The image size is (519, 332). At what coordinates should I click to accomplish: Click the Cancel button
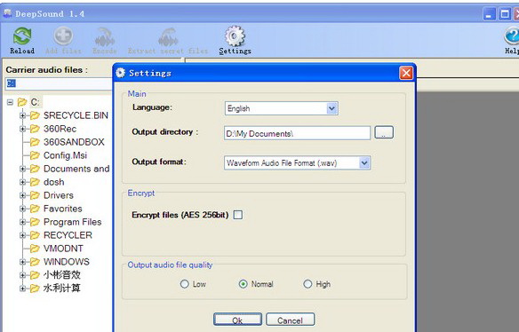(x=290, y=320)
